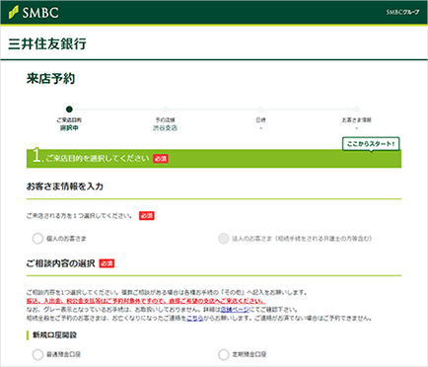Click the 予約店舗 step marker in the progress bar
The image size is (428, 367).
click(x=165, y=109)
